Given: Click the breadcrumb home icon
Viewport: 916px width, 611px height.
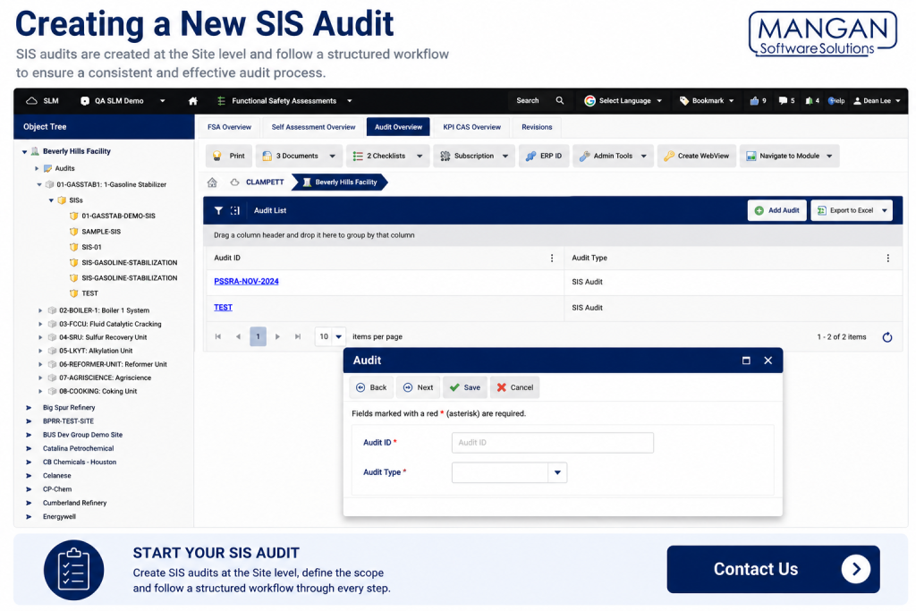Looking at the screenshot, I should pos(212,182).
